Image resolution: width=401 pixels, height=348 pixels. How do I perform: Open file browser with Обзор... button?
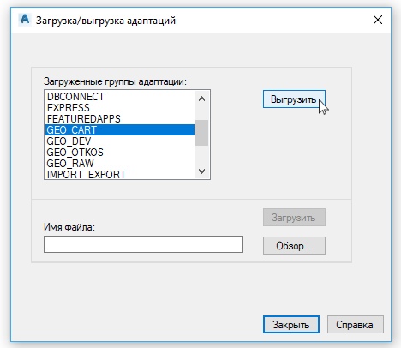click(294, 245)
